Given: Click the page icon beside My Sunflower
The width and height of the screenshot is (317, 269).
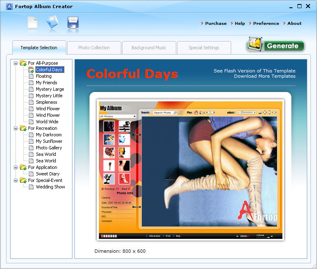Looking at the screenshot, I should [x=31, y=141].
